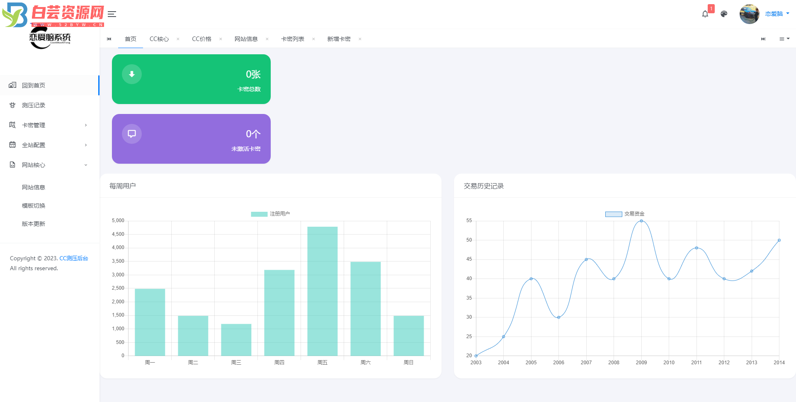796x402 pixels.
Task: Switch to the CC价格 tab
Action: click(201, 39)
